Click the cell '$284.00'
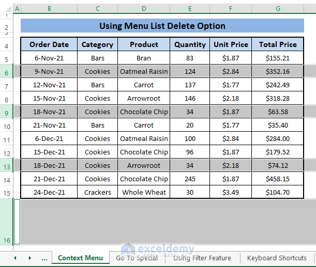Image resolution: width=316 pixels, height=267 pixels. [x=278, y=138]
